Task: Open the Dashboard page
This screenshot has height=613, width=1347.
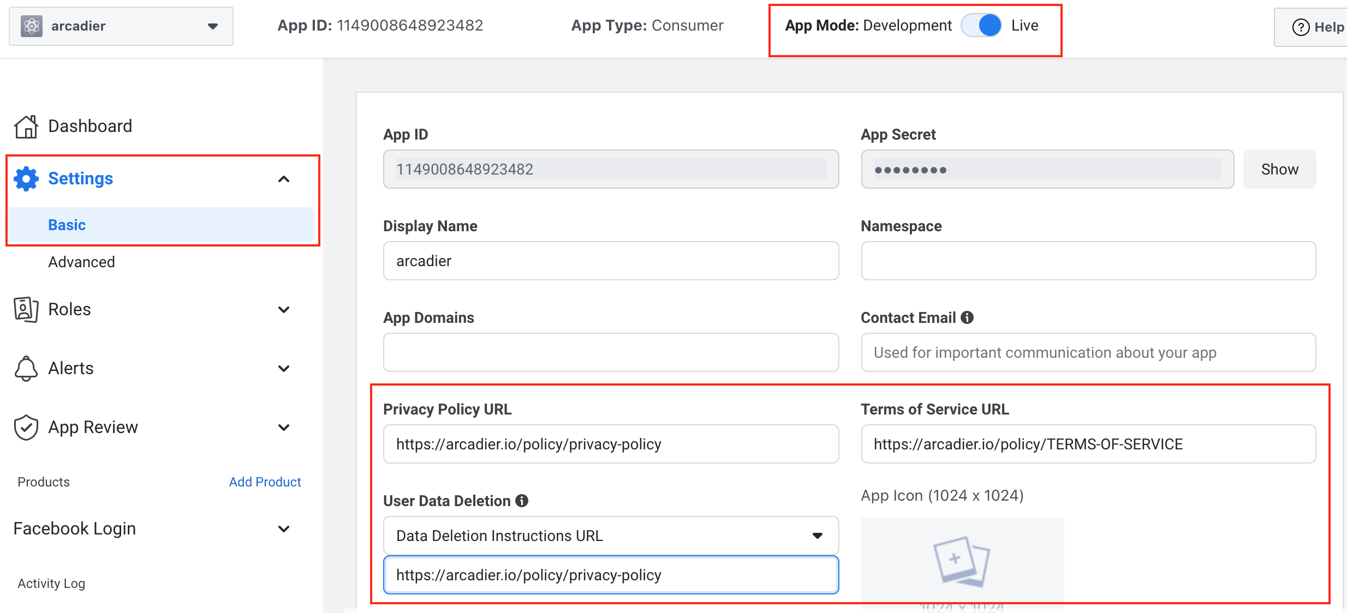Action: [x=90, y=127]
